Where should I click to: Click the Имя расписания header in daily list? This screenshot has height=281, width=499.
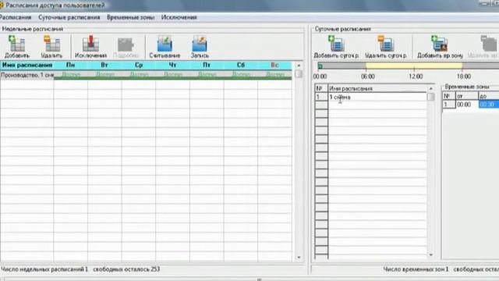[377, 88]
